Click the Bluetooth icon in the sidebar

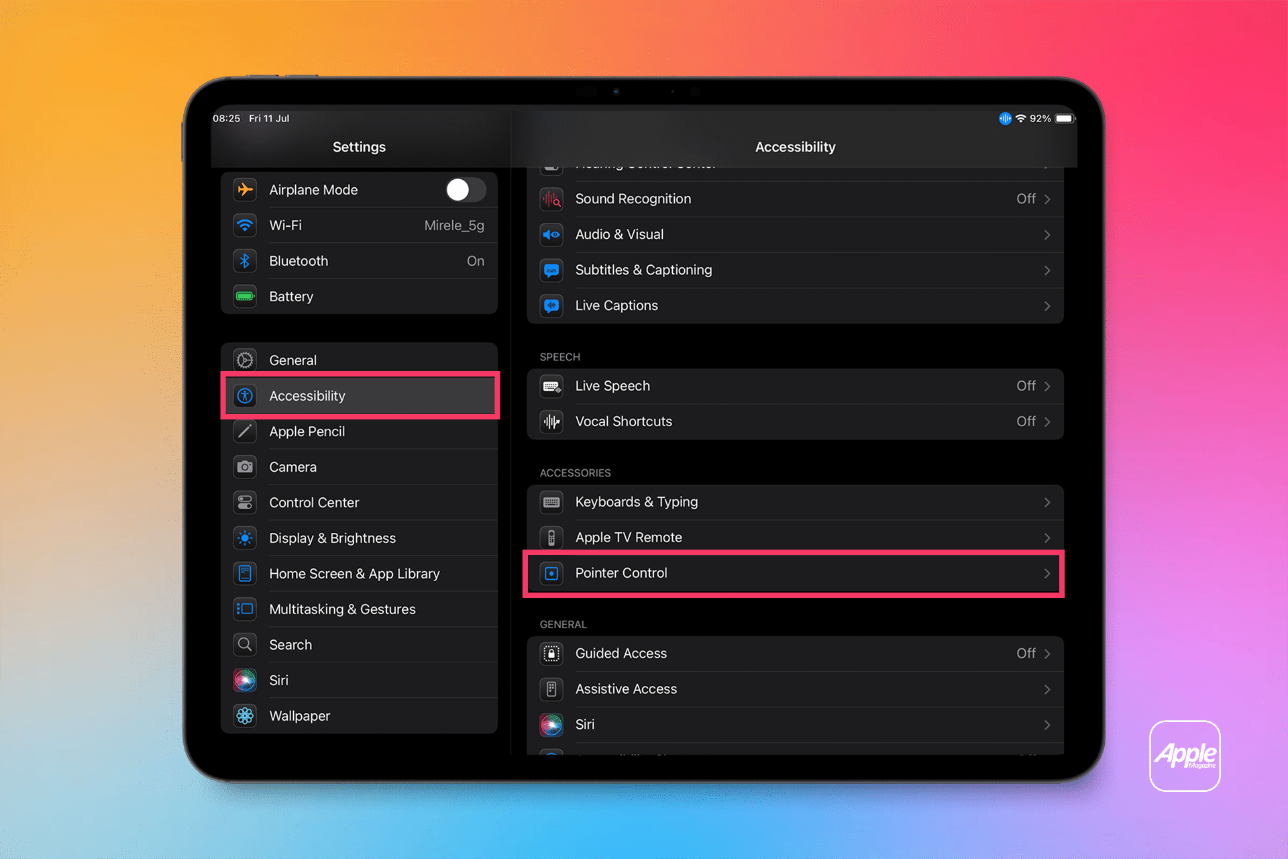245,261
